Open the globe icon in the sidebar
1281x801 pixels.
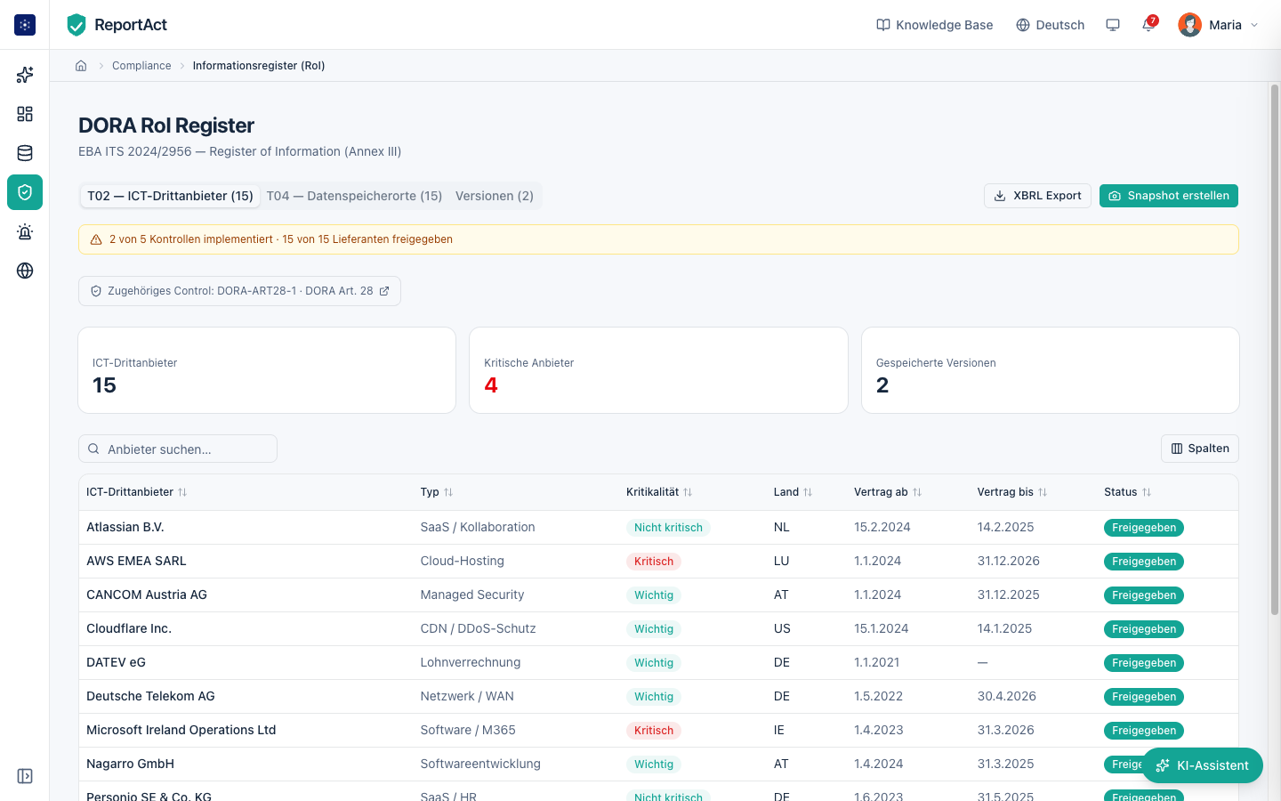(25, 271)
